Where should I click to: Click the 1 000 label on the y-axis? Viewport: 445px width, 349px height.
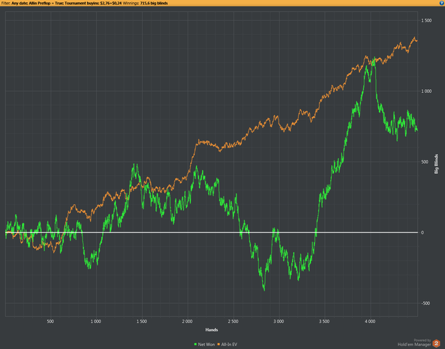click(x=427, y=91)
